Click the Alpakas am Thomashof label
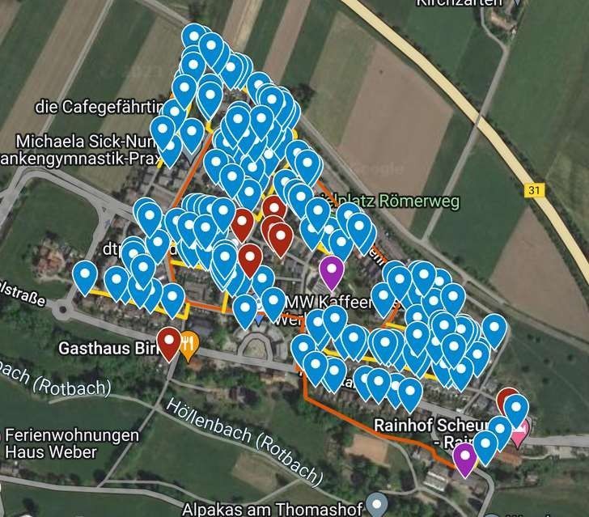Screen dimensions: 589x517 [x=273, y=510]
